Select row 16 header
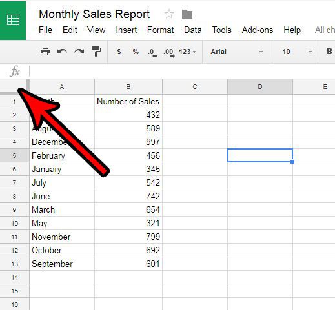The height and width of the screenshot is (310, 335). coord(14,304)
